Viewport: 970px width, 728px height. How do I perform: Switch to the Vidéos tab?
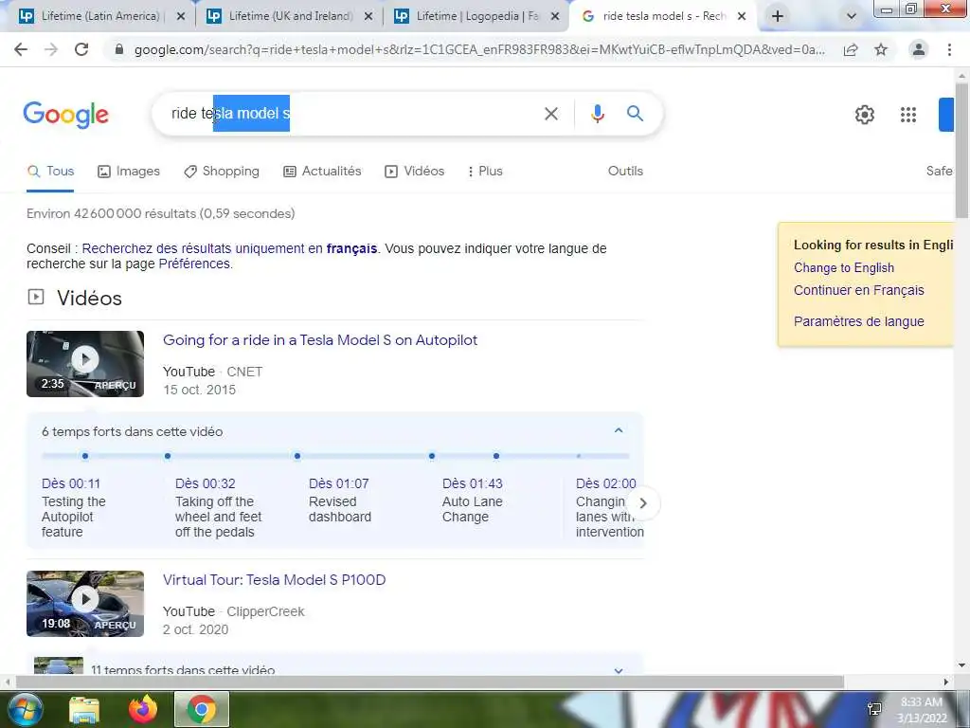tap(415, 172)
